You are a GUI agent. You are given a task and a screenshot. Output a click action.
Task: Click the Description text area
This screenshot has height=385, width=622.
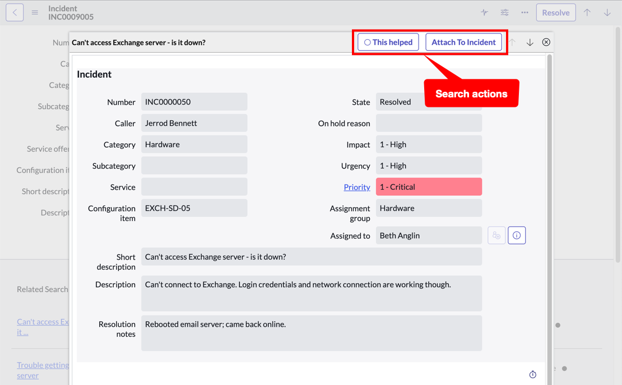(312, 293)
